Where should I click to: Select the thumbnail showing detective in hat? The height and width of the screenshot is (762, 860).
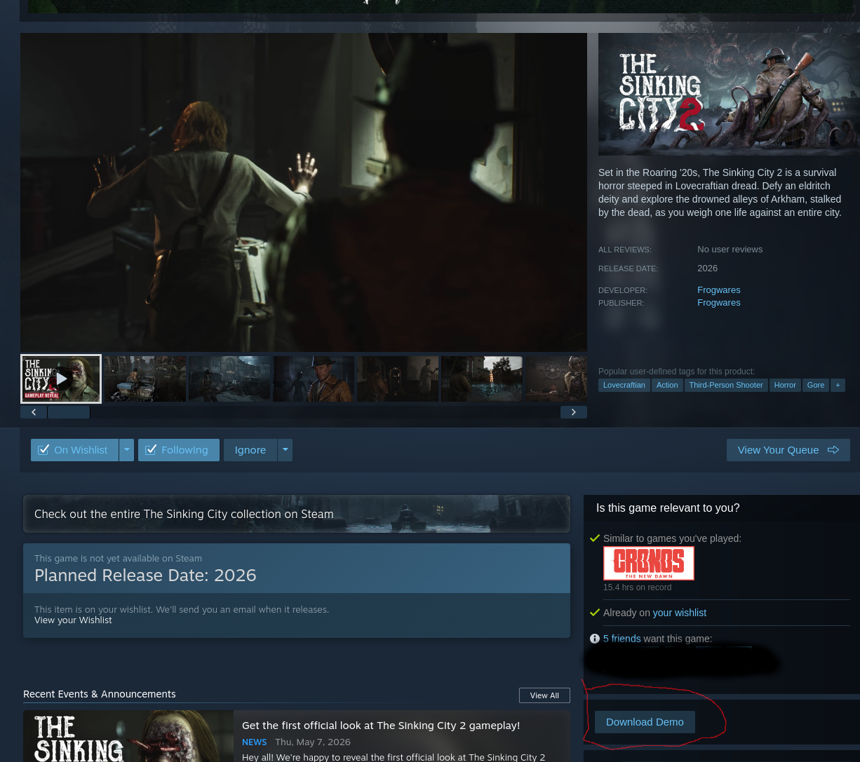coord(314,379)
